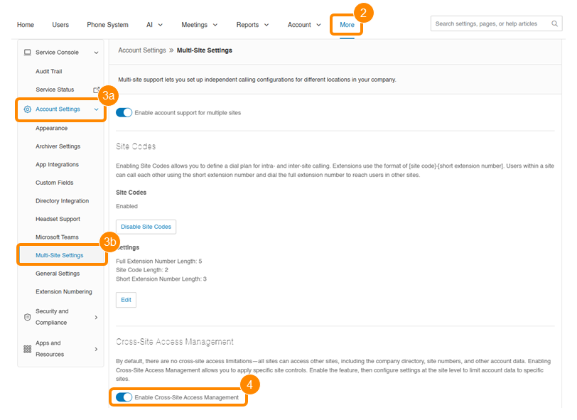
Task: Click the Service Console monitor icon
Action: pyautogui.click(x=27, y=53)
